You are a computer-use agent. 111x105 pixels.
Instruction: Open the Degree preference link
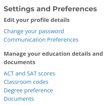(28, 91)
